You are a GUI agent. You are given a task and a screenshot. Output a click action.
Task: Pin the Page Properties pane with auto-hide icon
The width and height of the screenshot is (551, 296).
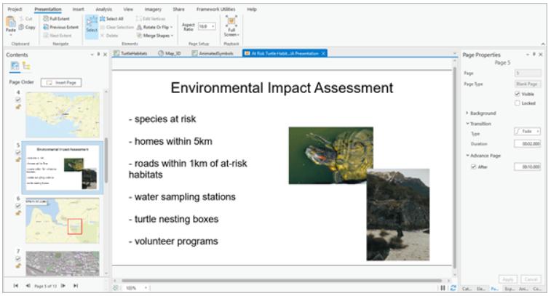pyautogui.click(x=534, y=55)
